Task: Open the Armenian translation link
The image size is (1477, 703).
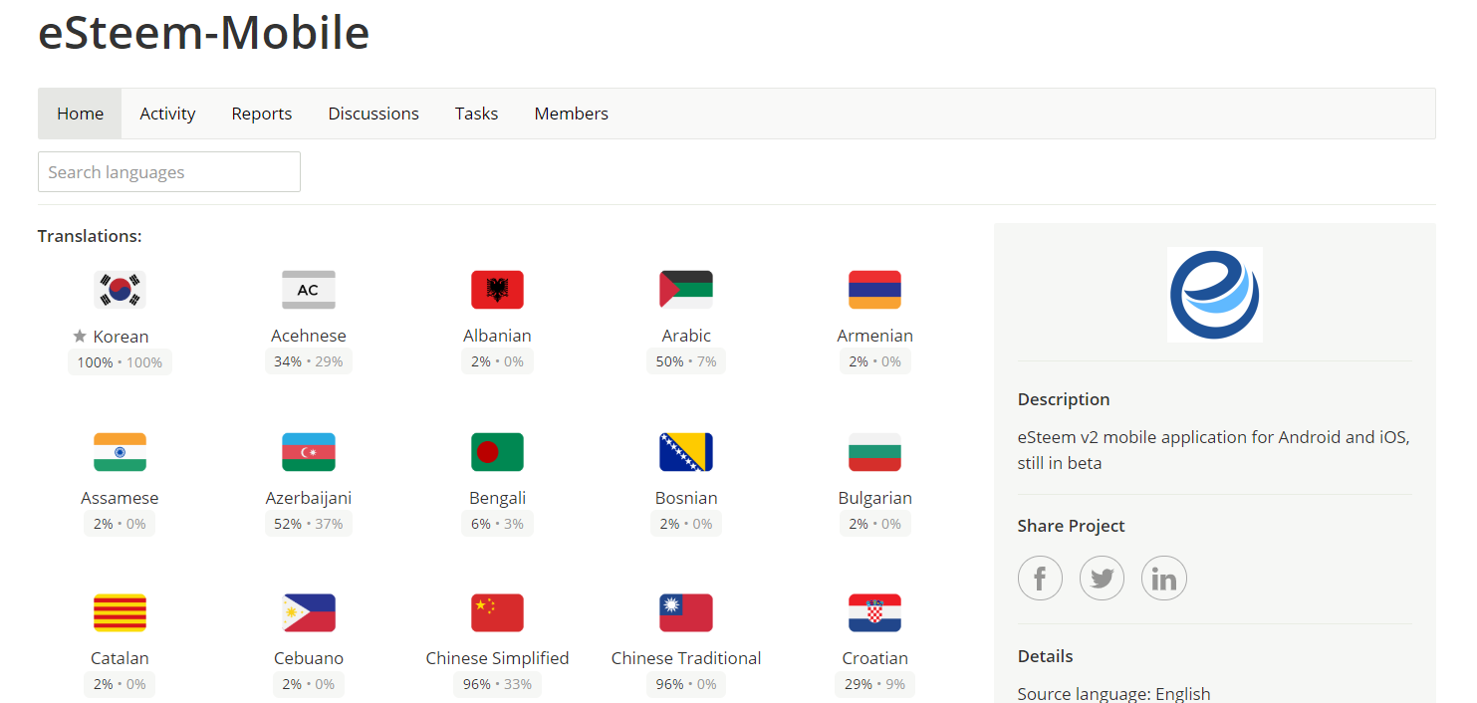Action: click(874, 336)
